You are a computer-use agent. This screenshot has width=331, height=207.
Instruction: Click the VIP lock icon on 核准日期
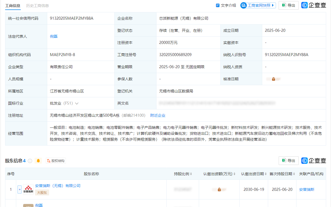pyautogui.click(x=273, y=79)
